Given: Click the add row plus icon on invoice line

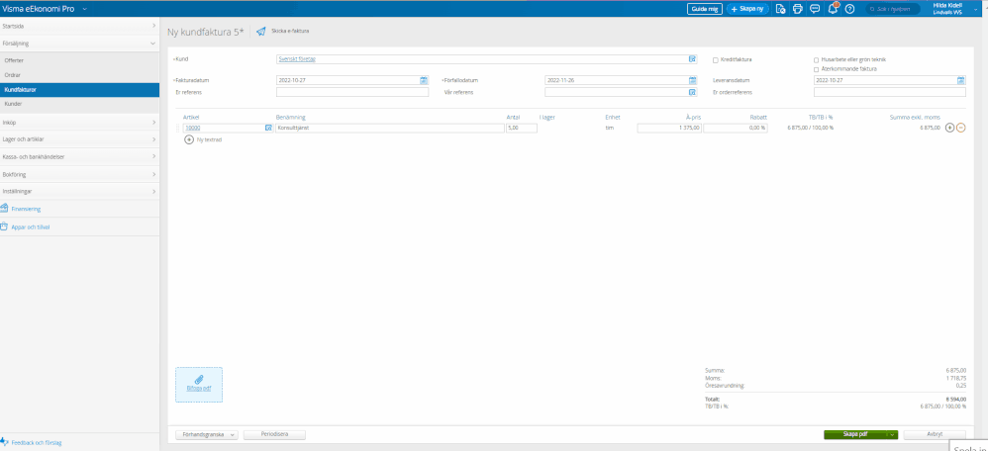Looking at the screenshot, I should click(950, 128).
